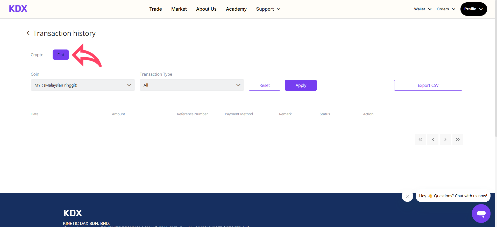Open the Coin dropdown showing MYR
This screenshot has height=227, width=497.
tap(83, 85)
